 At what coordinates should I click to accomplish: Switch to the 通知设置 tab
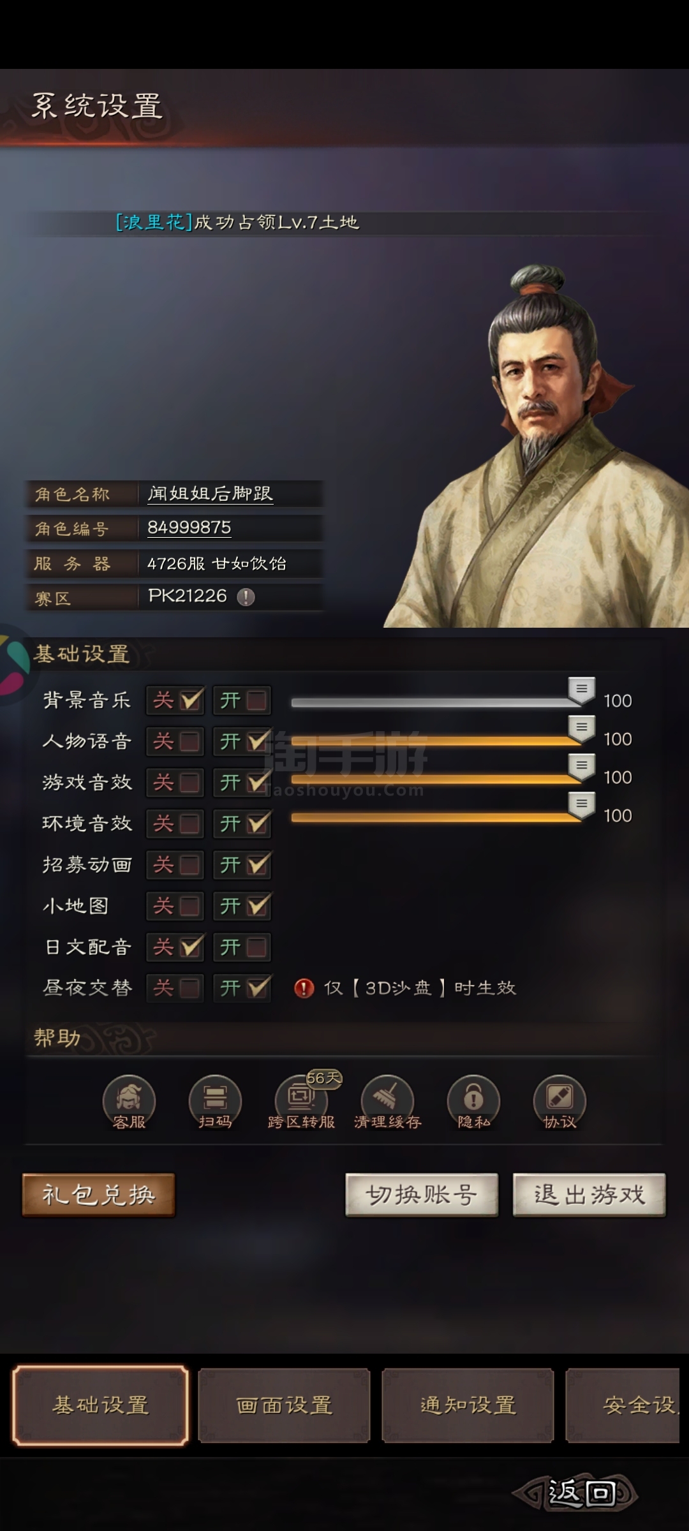468,1405
